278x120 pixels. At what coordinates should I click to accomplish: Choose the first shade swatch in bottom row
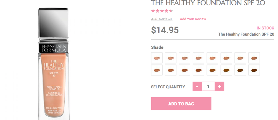157,70
